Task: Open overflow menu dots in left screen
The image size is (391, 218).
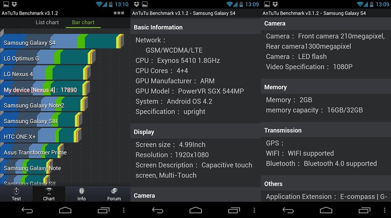Action: (124, 210)
